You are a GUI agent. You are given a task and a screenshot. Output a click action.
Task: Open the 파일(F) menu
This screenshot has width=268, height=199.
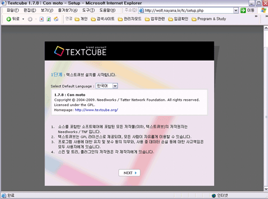click(x=13, y=10)
